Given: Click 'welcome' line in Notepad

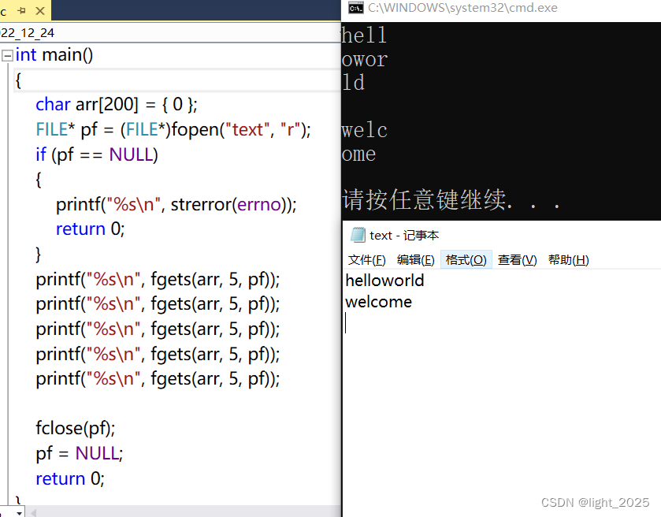Looking at the screenshot, I should (x=378, y=302).
